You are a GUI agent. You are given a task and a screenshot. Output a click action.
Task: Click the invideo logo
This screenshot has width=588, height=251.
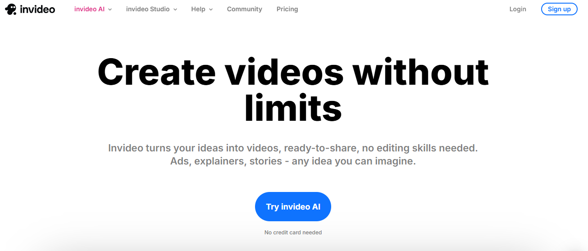30,9
